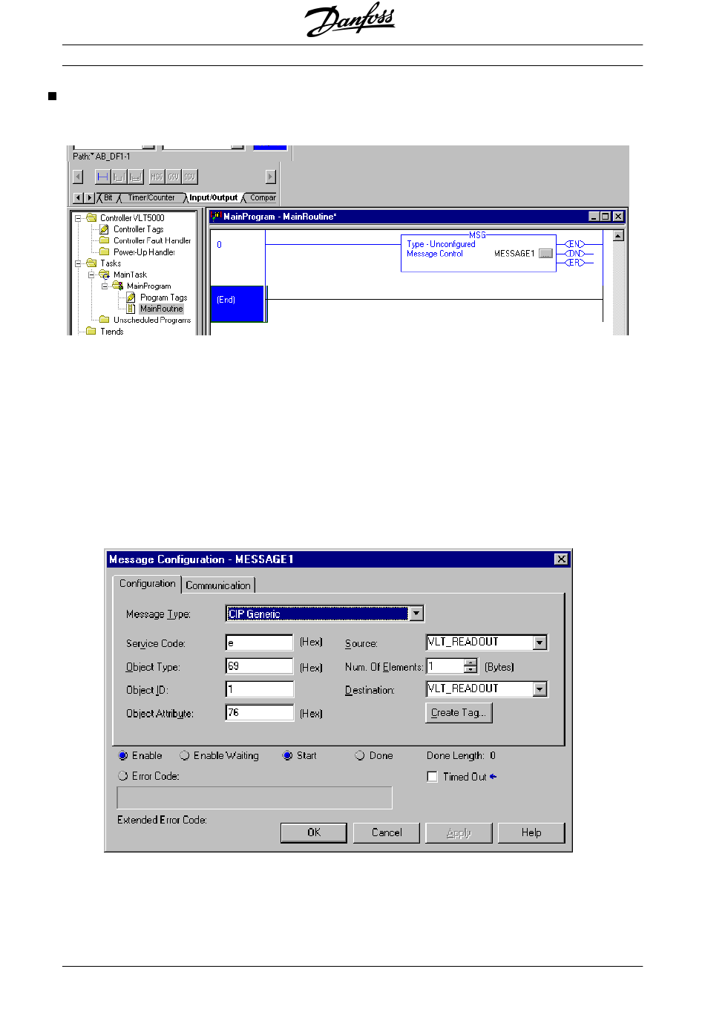Collapse the MainProgram tree node
The width and height of the screenshot is (705, 1009).
click(x=105, y=286)
